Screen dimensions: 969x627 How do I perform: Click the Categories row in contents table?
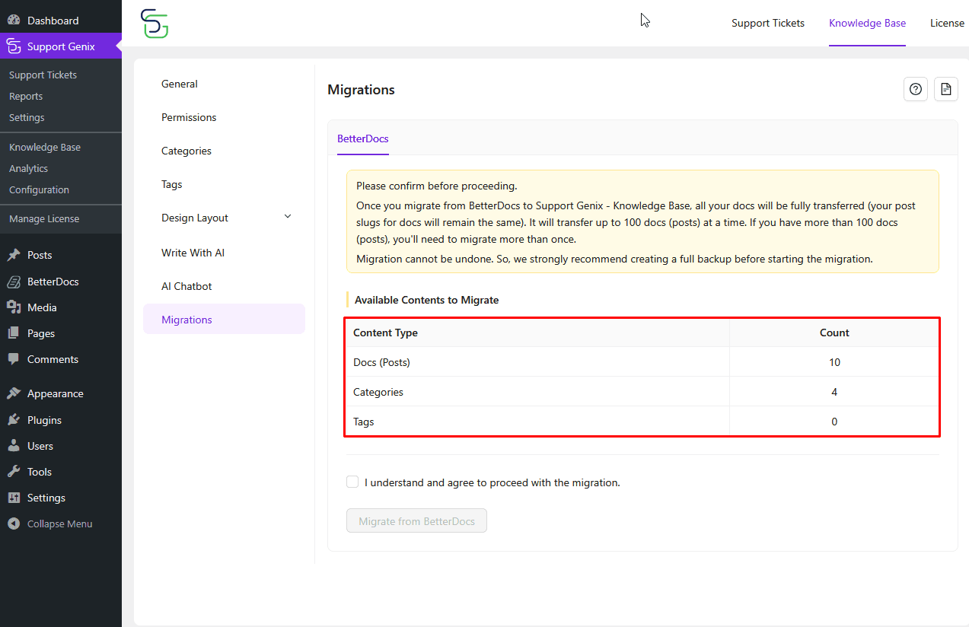pyautogui.click(x=642, y=392)
